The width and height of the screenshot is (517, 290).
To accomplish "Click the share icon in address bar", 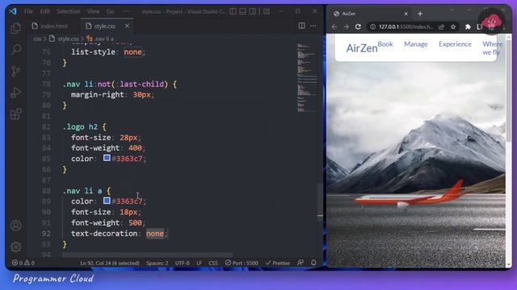I will pos(441,27).
